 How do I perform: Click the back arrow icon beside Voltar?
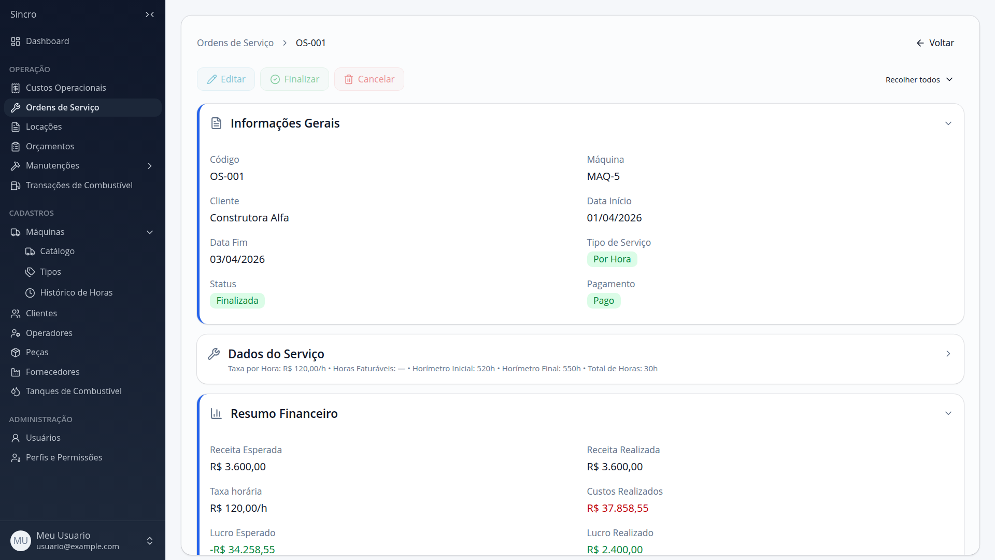click(920, 43)
